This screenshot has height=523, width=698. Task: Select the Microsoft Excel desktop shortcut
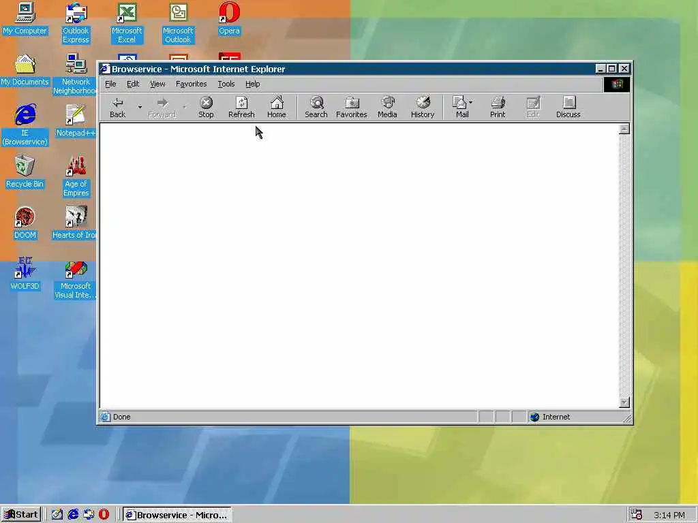[126, 23]
